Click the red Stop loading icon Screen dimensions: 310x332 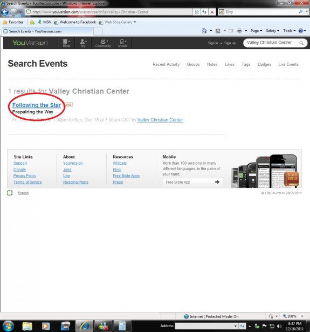click(212, 12)
